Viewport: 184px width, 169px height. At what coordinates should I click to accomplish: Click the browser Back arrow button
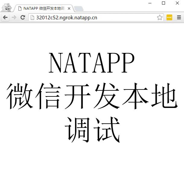[5, 18]
